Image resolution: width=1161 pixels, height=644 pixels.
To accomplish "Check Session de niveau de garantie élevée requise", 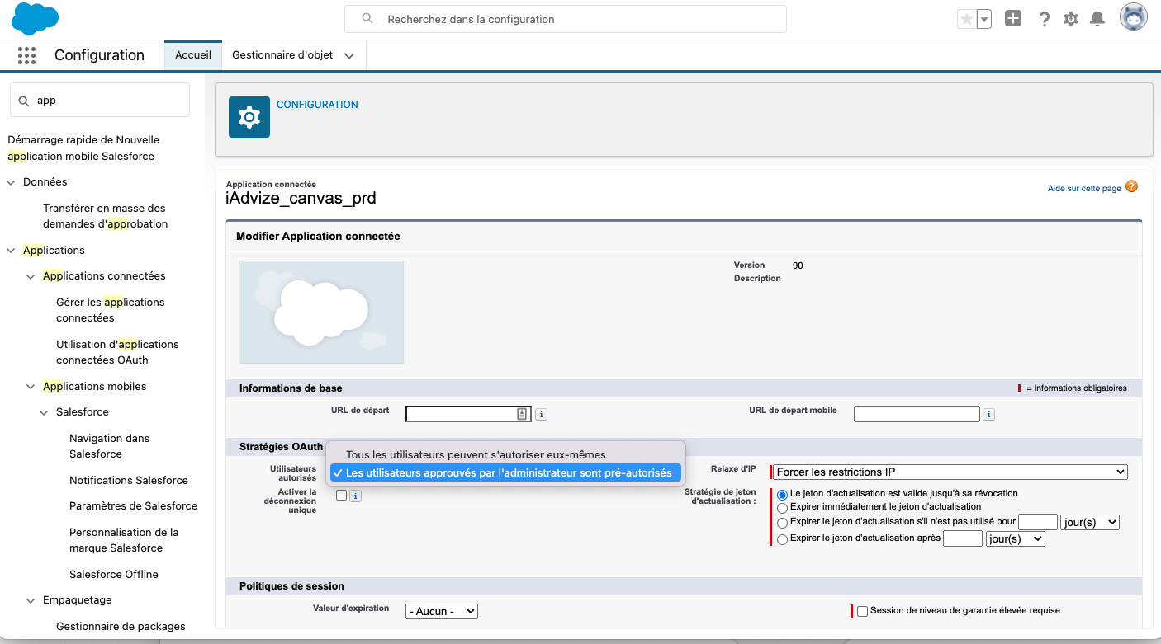I will (863, 611).
